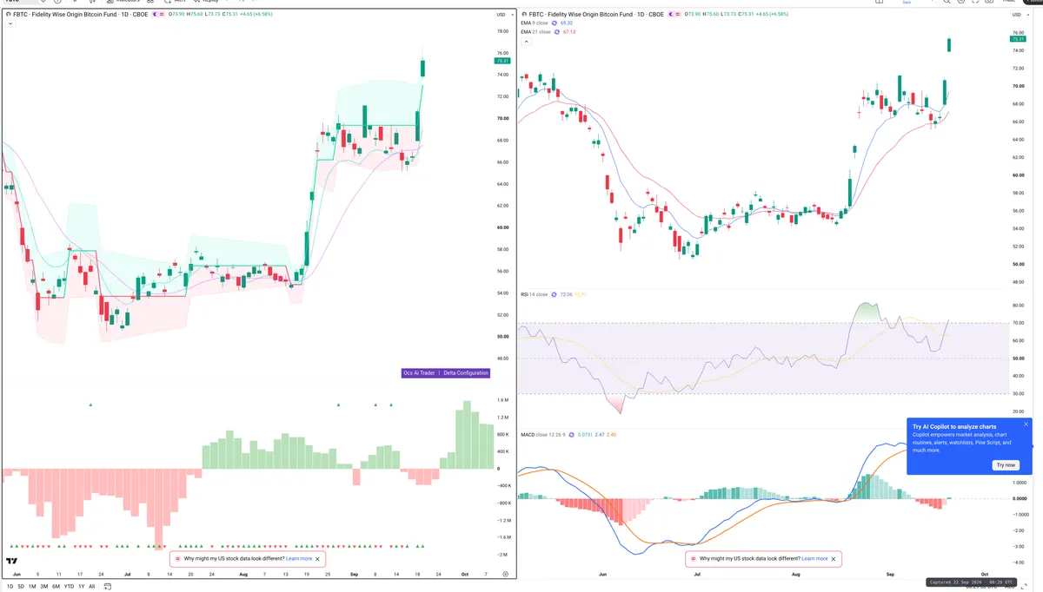Click the EMA 21 close indicator status icon
Image resolution: width=1043 pixels, height=592 pixels.
pos(558,32)
